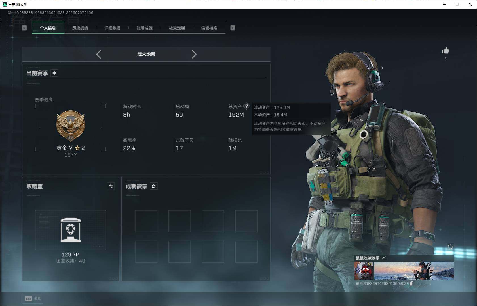The width and height of the screenshot is (477, 306).
Task: Click the 撤离率 value 22%
Action: (x=129, y=148)
